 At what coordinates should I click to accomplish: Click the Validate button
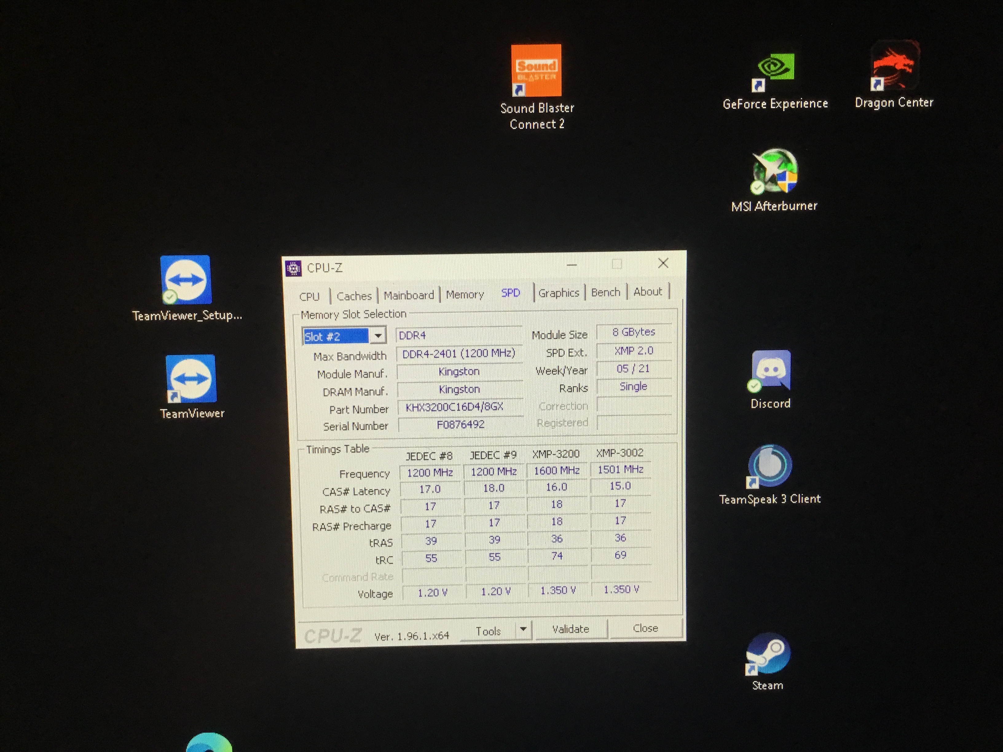point(570,629)
